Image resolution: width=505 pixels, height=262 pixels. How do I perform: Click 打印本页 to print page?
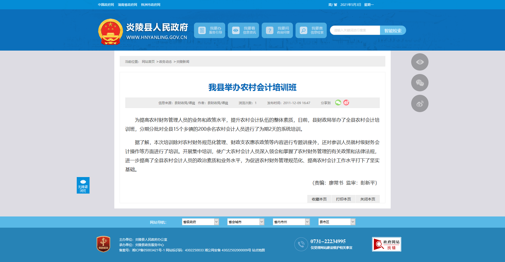click(x=343, y=199)
